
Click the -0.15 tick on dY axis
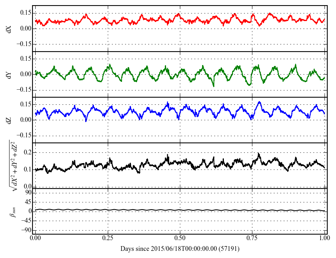(25, 90)
